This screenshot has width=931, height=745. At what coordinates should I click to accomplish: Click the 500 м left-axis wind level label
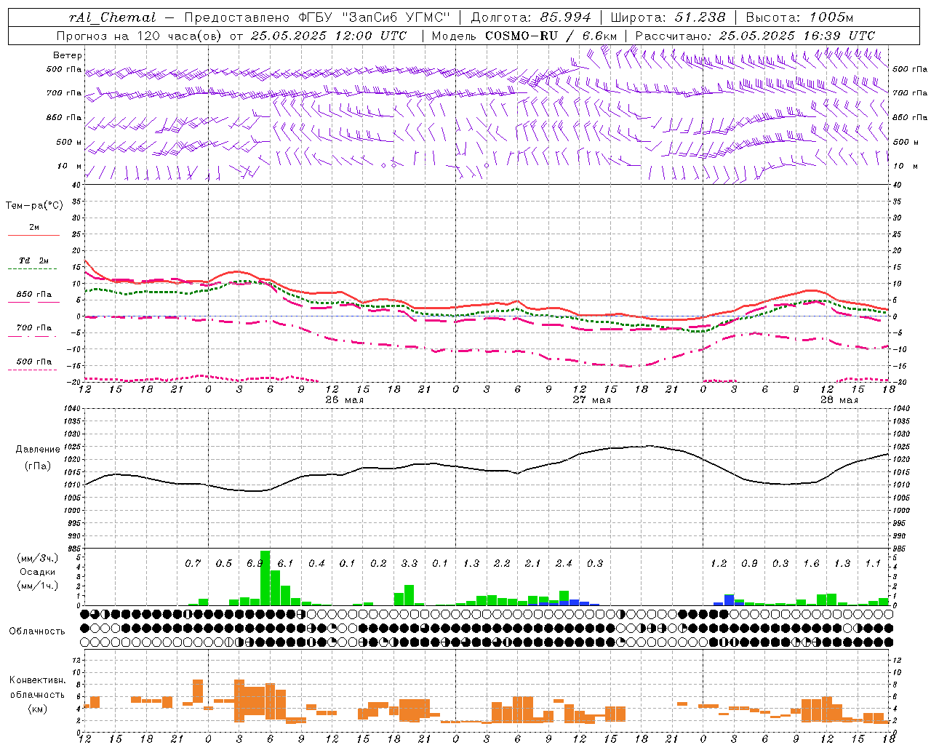coord(69,143)
